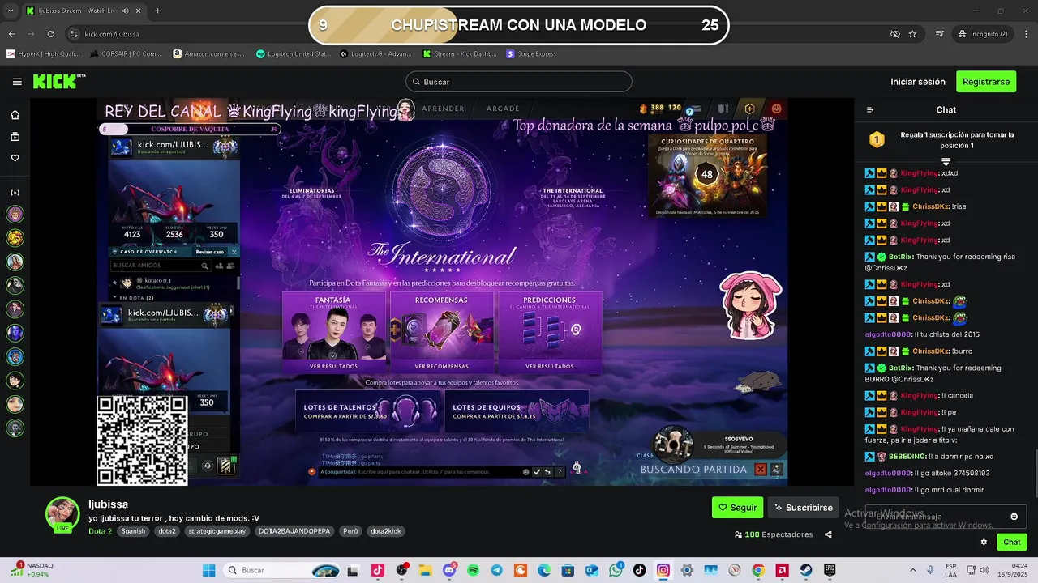Open the Stripe Express bookmark

532,54
